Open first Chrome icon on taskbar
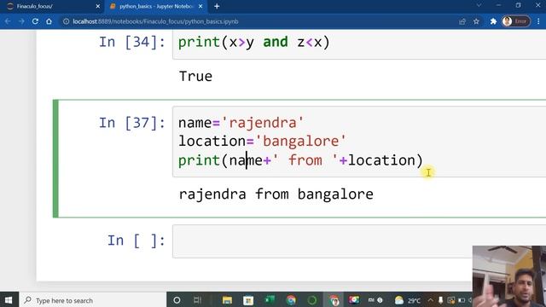The image size is (546, 307). pos(291,300)
